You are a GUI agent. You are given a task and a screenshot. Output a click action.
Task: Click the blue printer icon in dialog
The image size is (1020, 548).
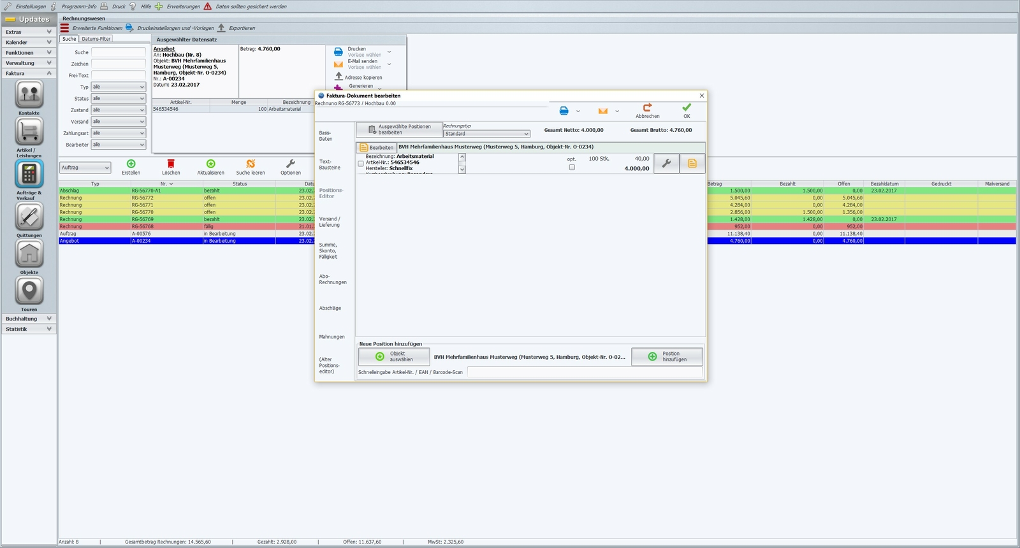click(x=564, y=111)
